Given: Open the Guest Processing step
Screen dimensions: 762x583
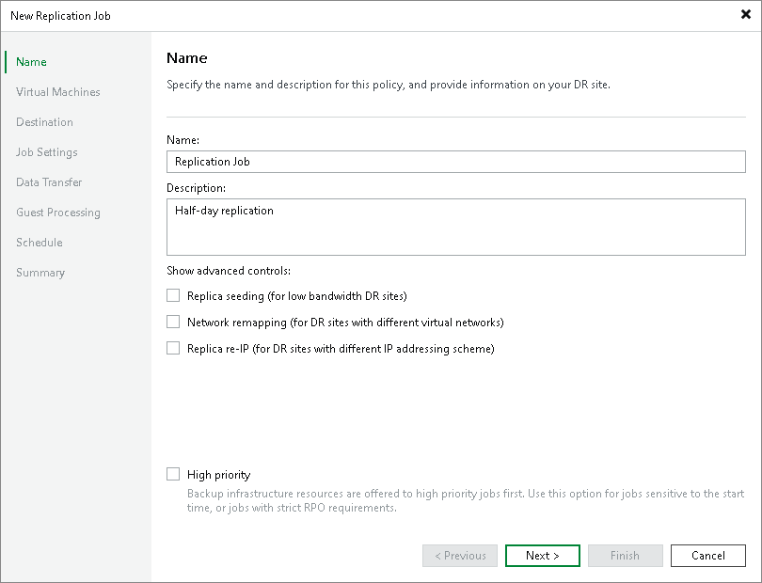Looking at the screenshot, I should pos(57,212).
